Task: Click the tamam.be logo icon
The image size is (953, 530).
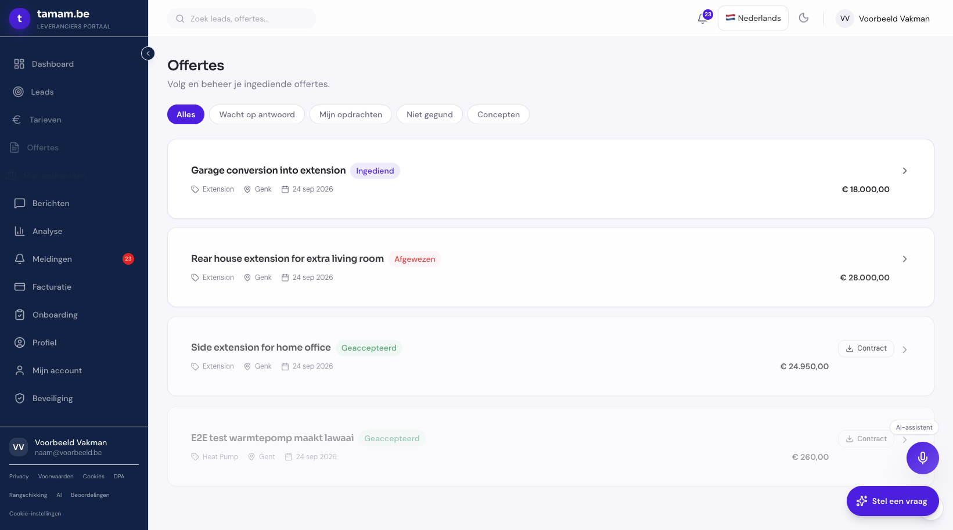Action: (20, 19)
